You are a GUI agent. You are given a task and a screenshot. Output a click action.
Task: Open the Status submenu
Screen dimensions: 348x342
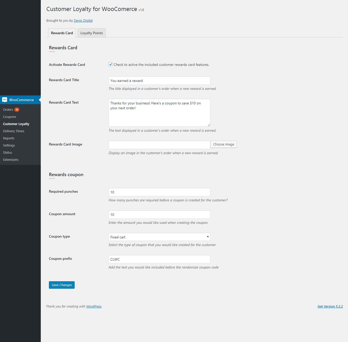coord(8,153)
